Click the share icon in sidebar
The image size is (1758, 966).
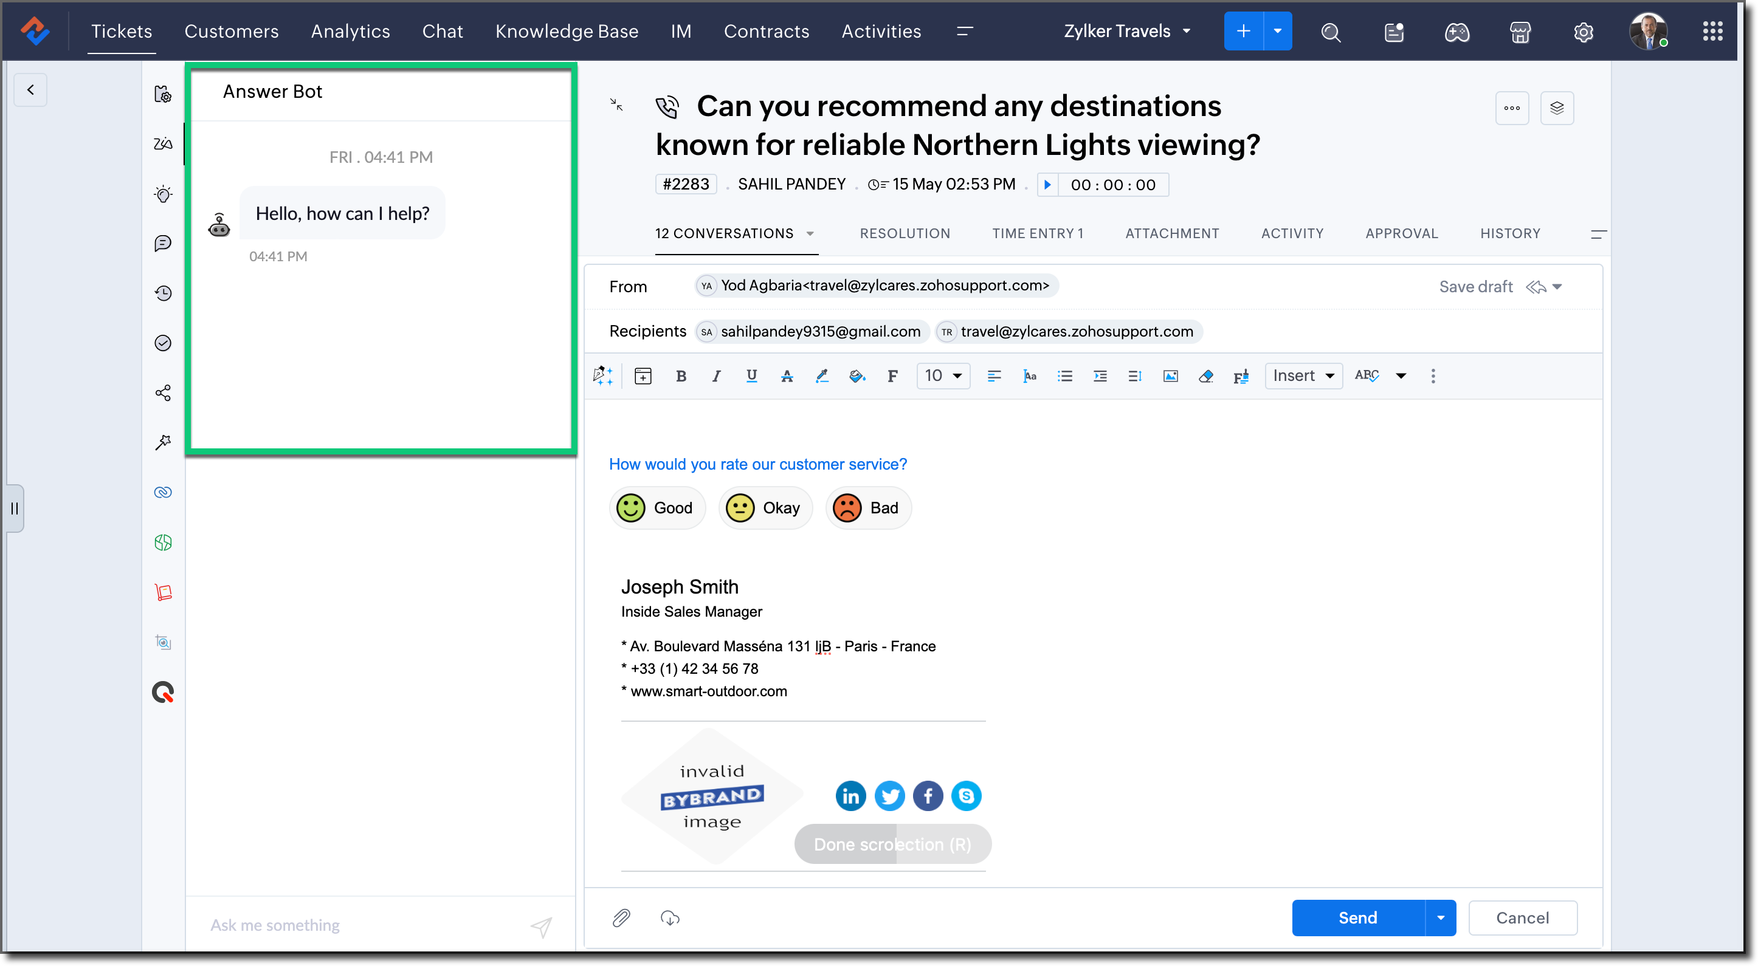click(163, 393)
